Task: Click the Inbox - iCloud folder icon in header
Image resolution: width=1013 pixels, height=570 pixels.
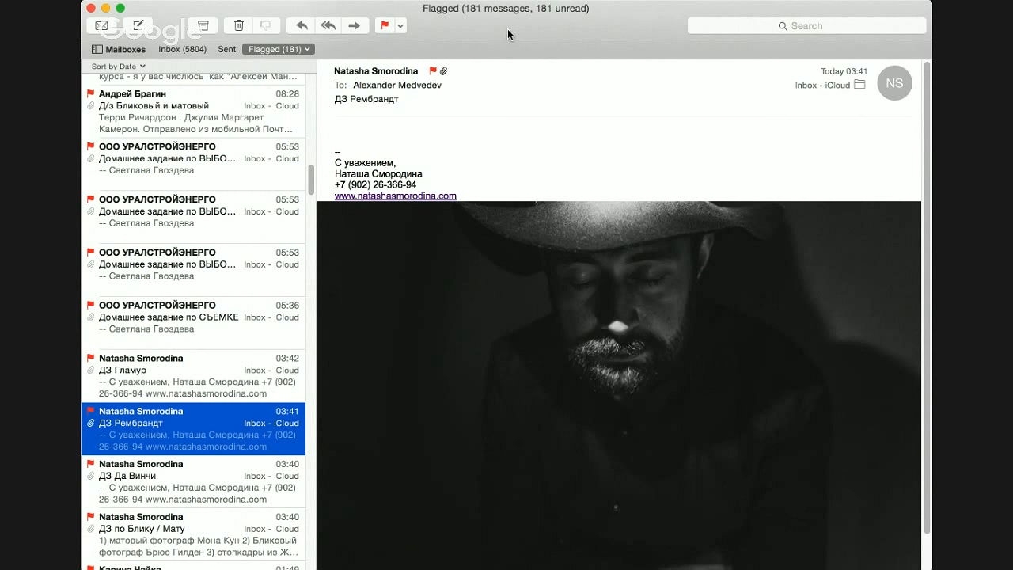Action: tap(859, 85)
